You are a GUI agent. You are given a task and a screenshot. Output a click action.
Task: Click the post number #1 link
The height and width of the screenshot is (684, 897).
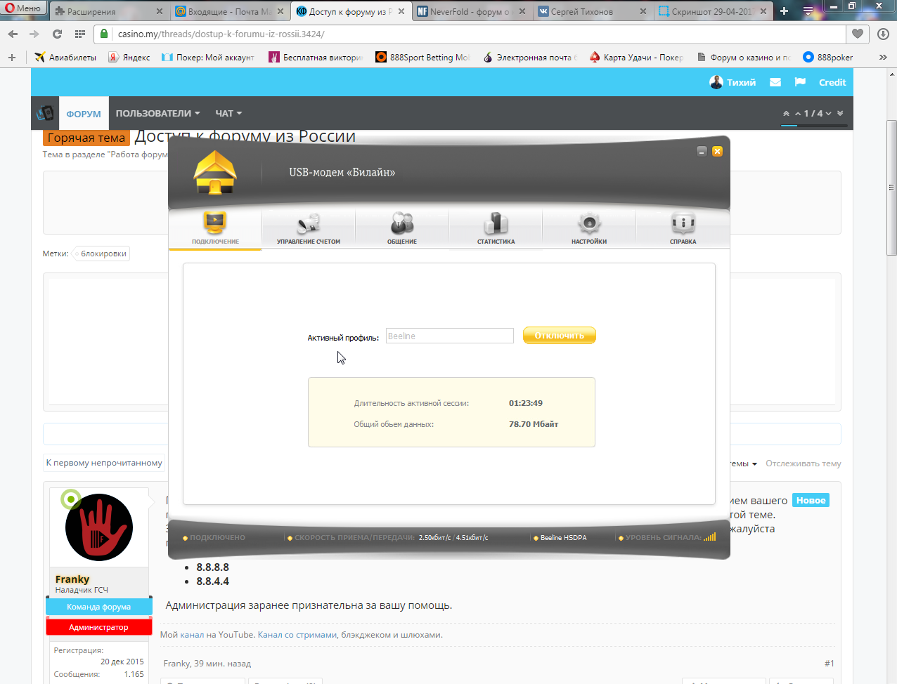(x=830, y=664)
